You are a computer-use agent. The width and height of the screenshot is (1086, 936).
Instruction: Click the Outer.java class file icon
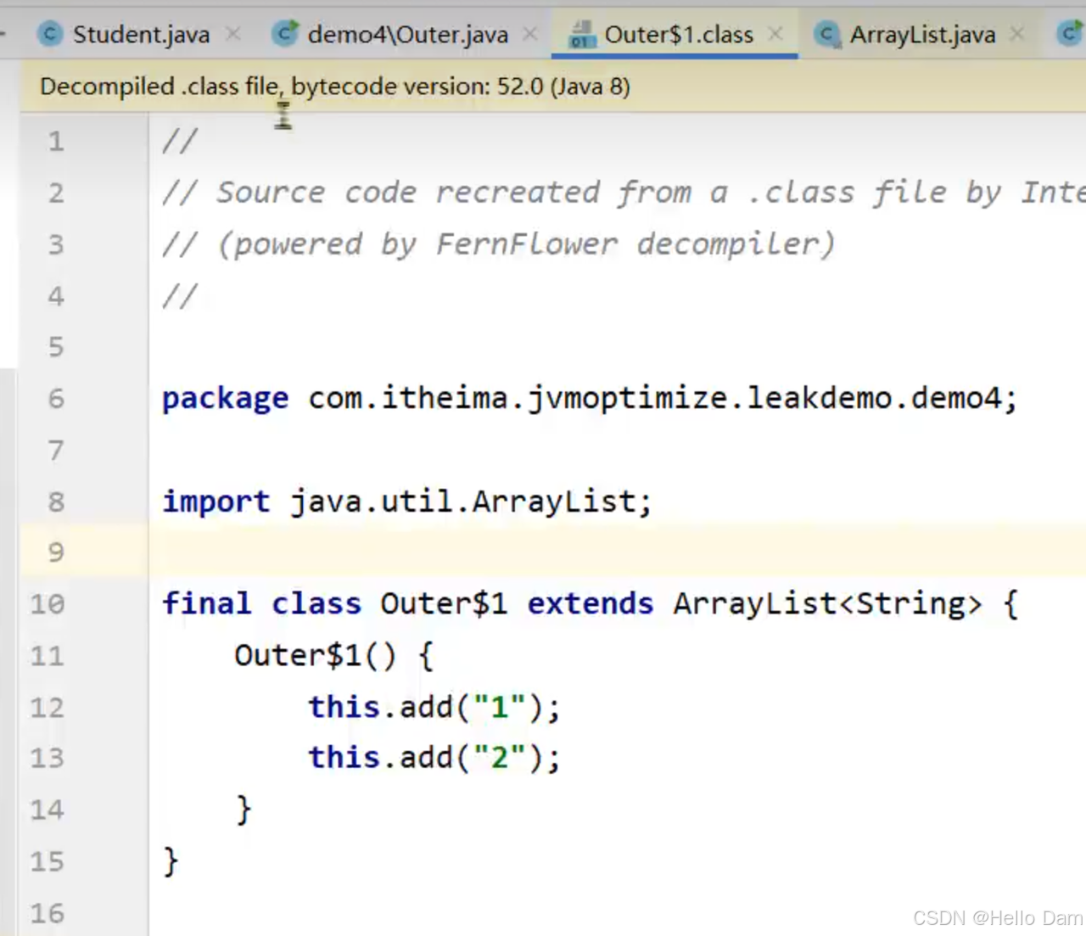pyautogui.click(x=285, y=34)
